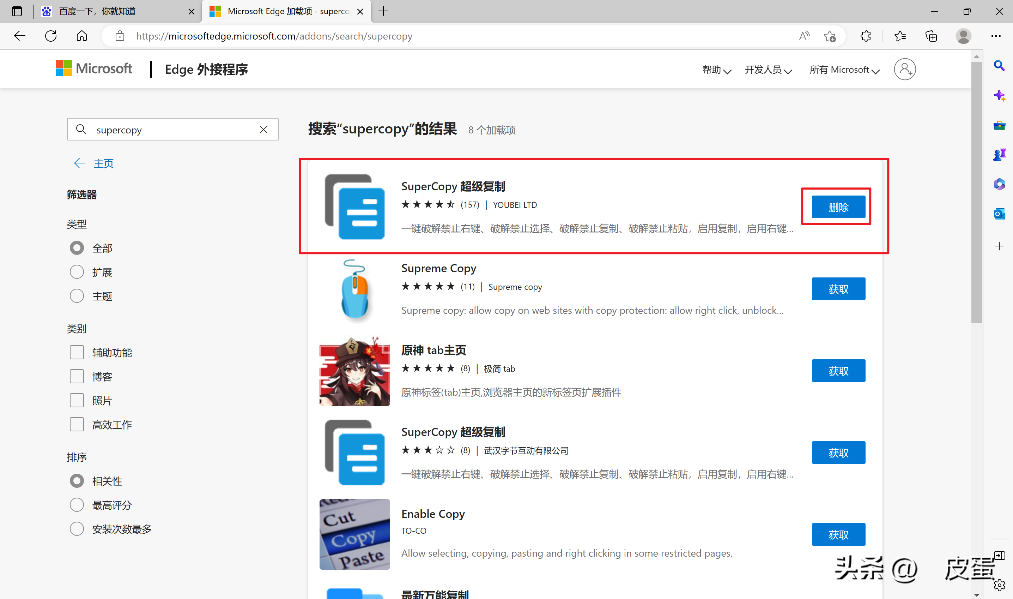Image resolution: width=1013 pixels, height=599 pixels.
Task: Open the Collections panel
Action: [x=931, y=36]
